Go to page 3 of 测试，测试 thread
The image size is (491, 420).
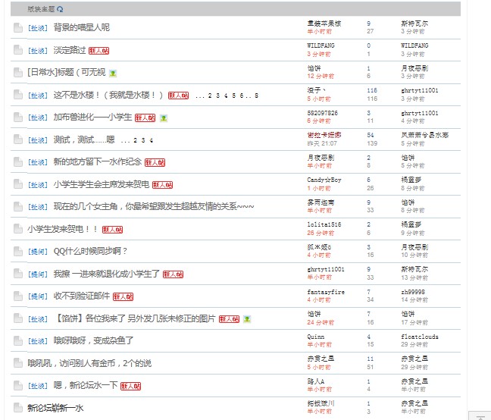coord(143,140)
